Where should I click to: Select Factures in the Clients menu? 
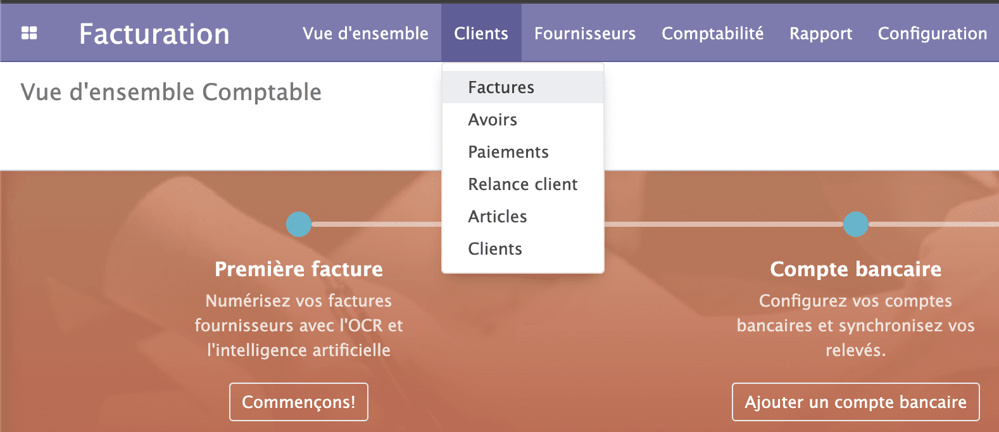501,87
